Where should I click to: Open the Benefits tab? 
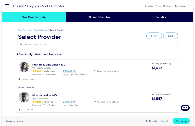(x=161, y=17)
